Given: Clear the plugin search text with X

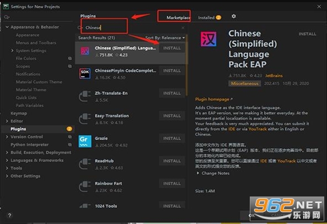Looking at the screenshot, I should coord(183,28).
